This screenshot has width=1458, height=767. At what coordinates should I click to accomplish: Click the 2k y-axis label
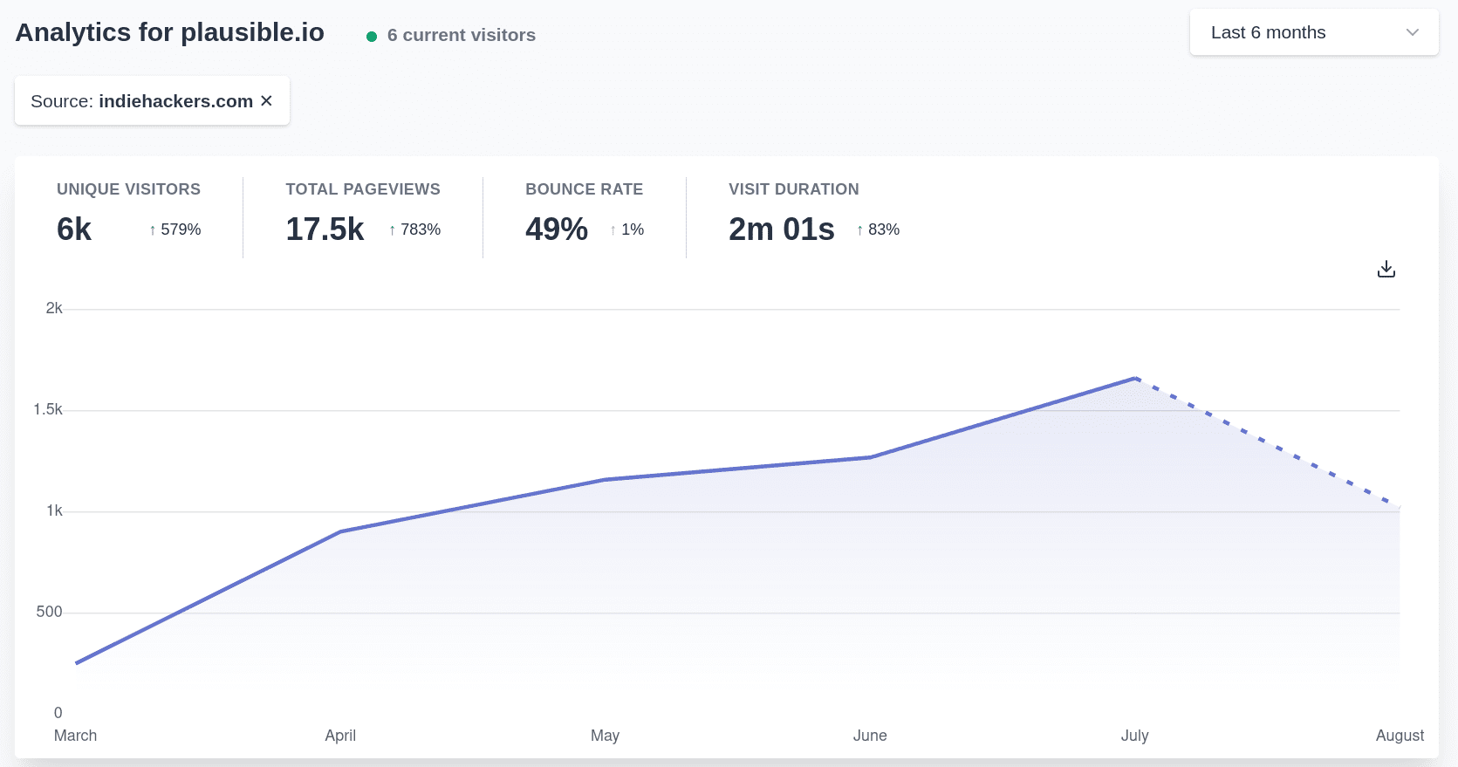pyautogui.click(x=54, y=308)
